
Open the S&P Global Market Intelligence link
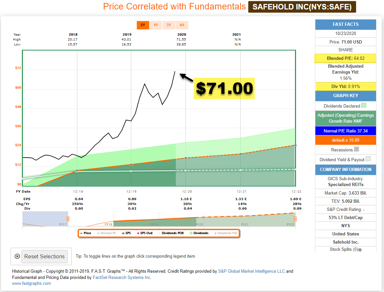click(x=251, y=271)
